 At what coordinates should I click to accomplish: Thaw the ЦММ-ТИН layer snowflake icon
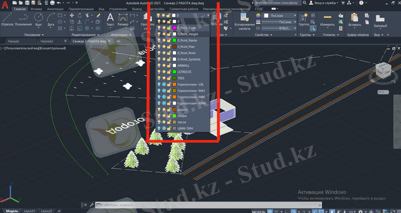(x=164, y=128)
